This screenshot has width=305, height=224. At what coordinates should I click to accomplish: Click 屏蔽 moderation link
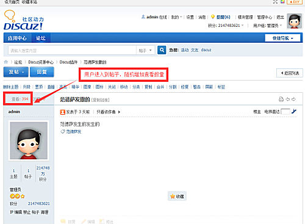[x=209, y=87]
